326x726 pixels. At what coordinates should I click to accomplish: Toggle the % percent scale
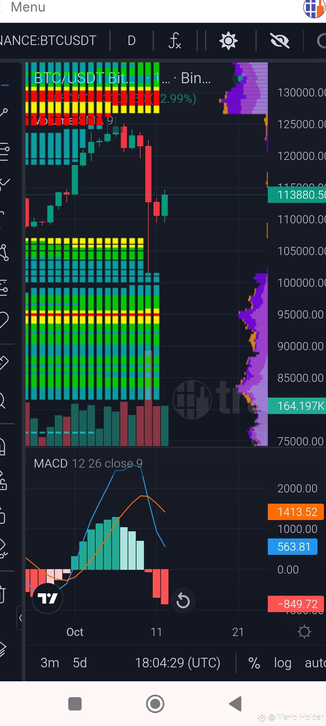click(254, 663)
